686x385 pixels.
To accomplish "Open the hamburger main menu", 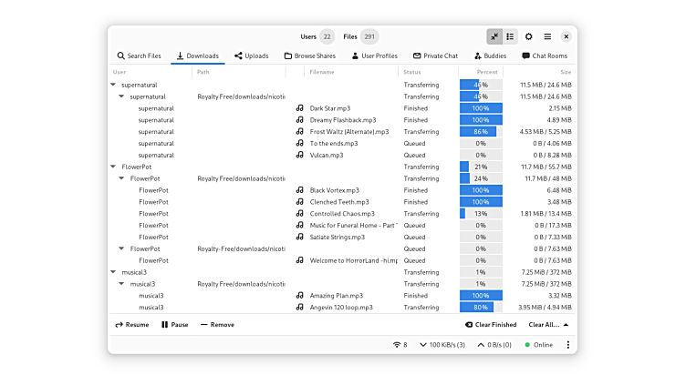I will (547, 36).
